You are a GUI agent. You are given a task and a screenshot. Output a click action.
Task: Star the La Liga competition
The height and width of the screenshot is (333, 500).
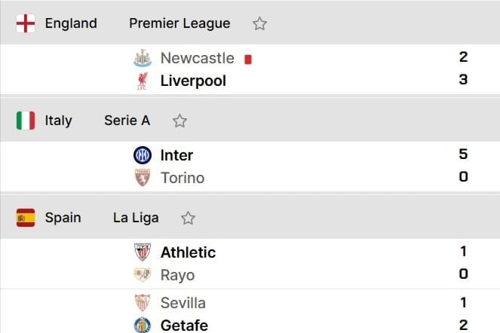click(188, 218)
